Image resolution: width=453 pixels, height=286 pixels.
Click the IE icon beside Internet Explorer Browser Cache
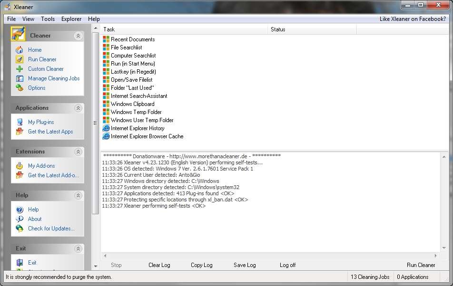tap(106, 136)
